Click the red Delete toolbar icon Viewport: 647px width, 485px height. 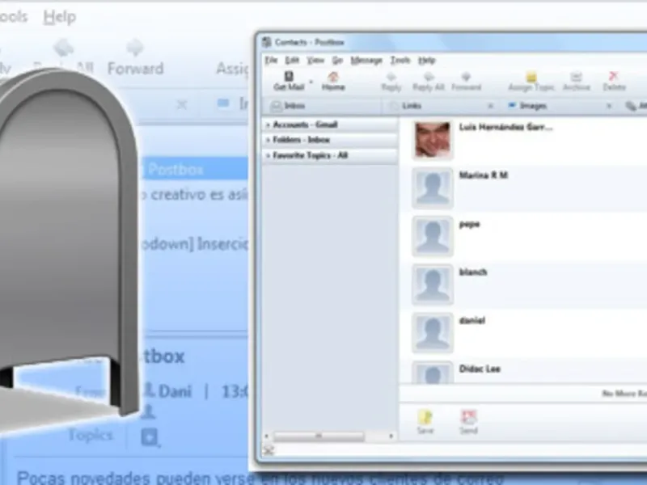[614, 82]
